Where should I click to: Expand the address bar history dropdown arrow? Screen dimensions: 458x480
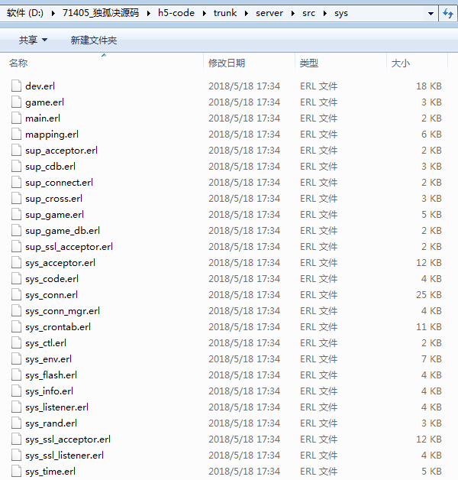[431, 13]
